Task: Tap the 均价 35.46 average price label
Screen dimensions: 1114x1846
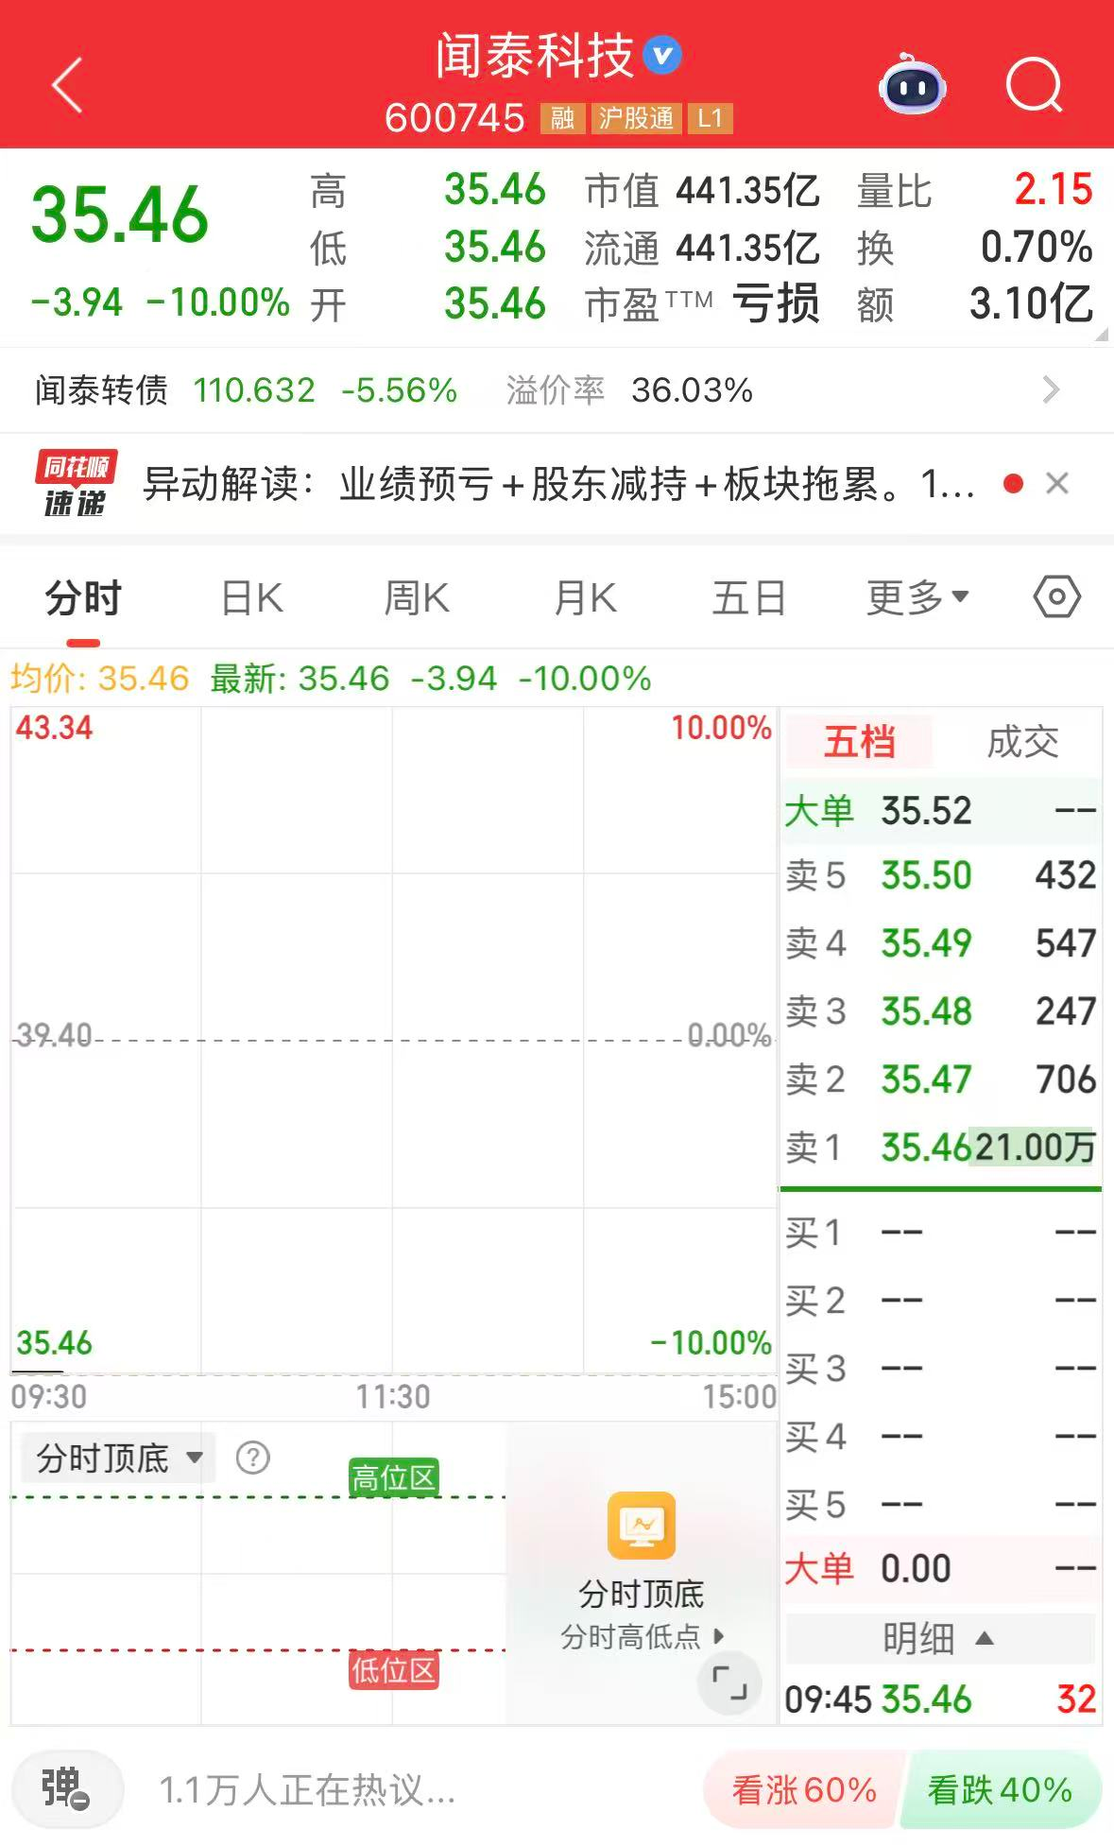Action: (100, 679)
